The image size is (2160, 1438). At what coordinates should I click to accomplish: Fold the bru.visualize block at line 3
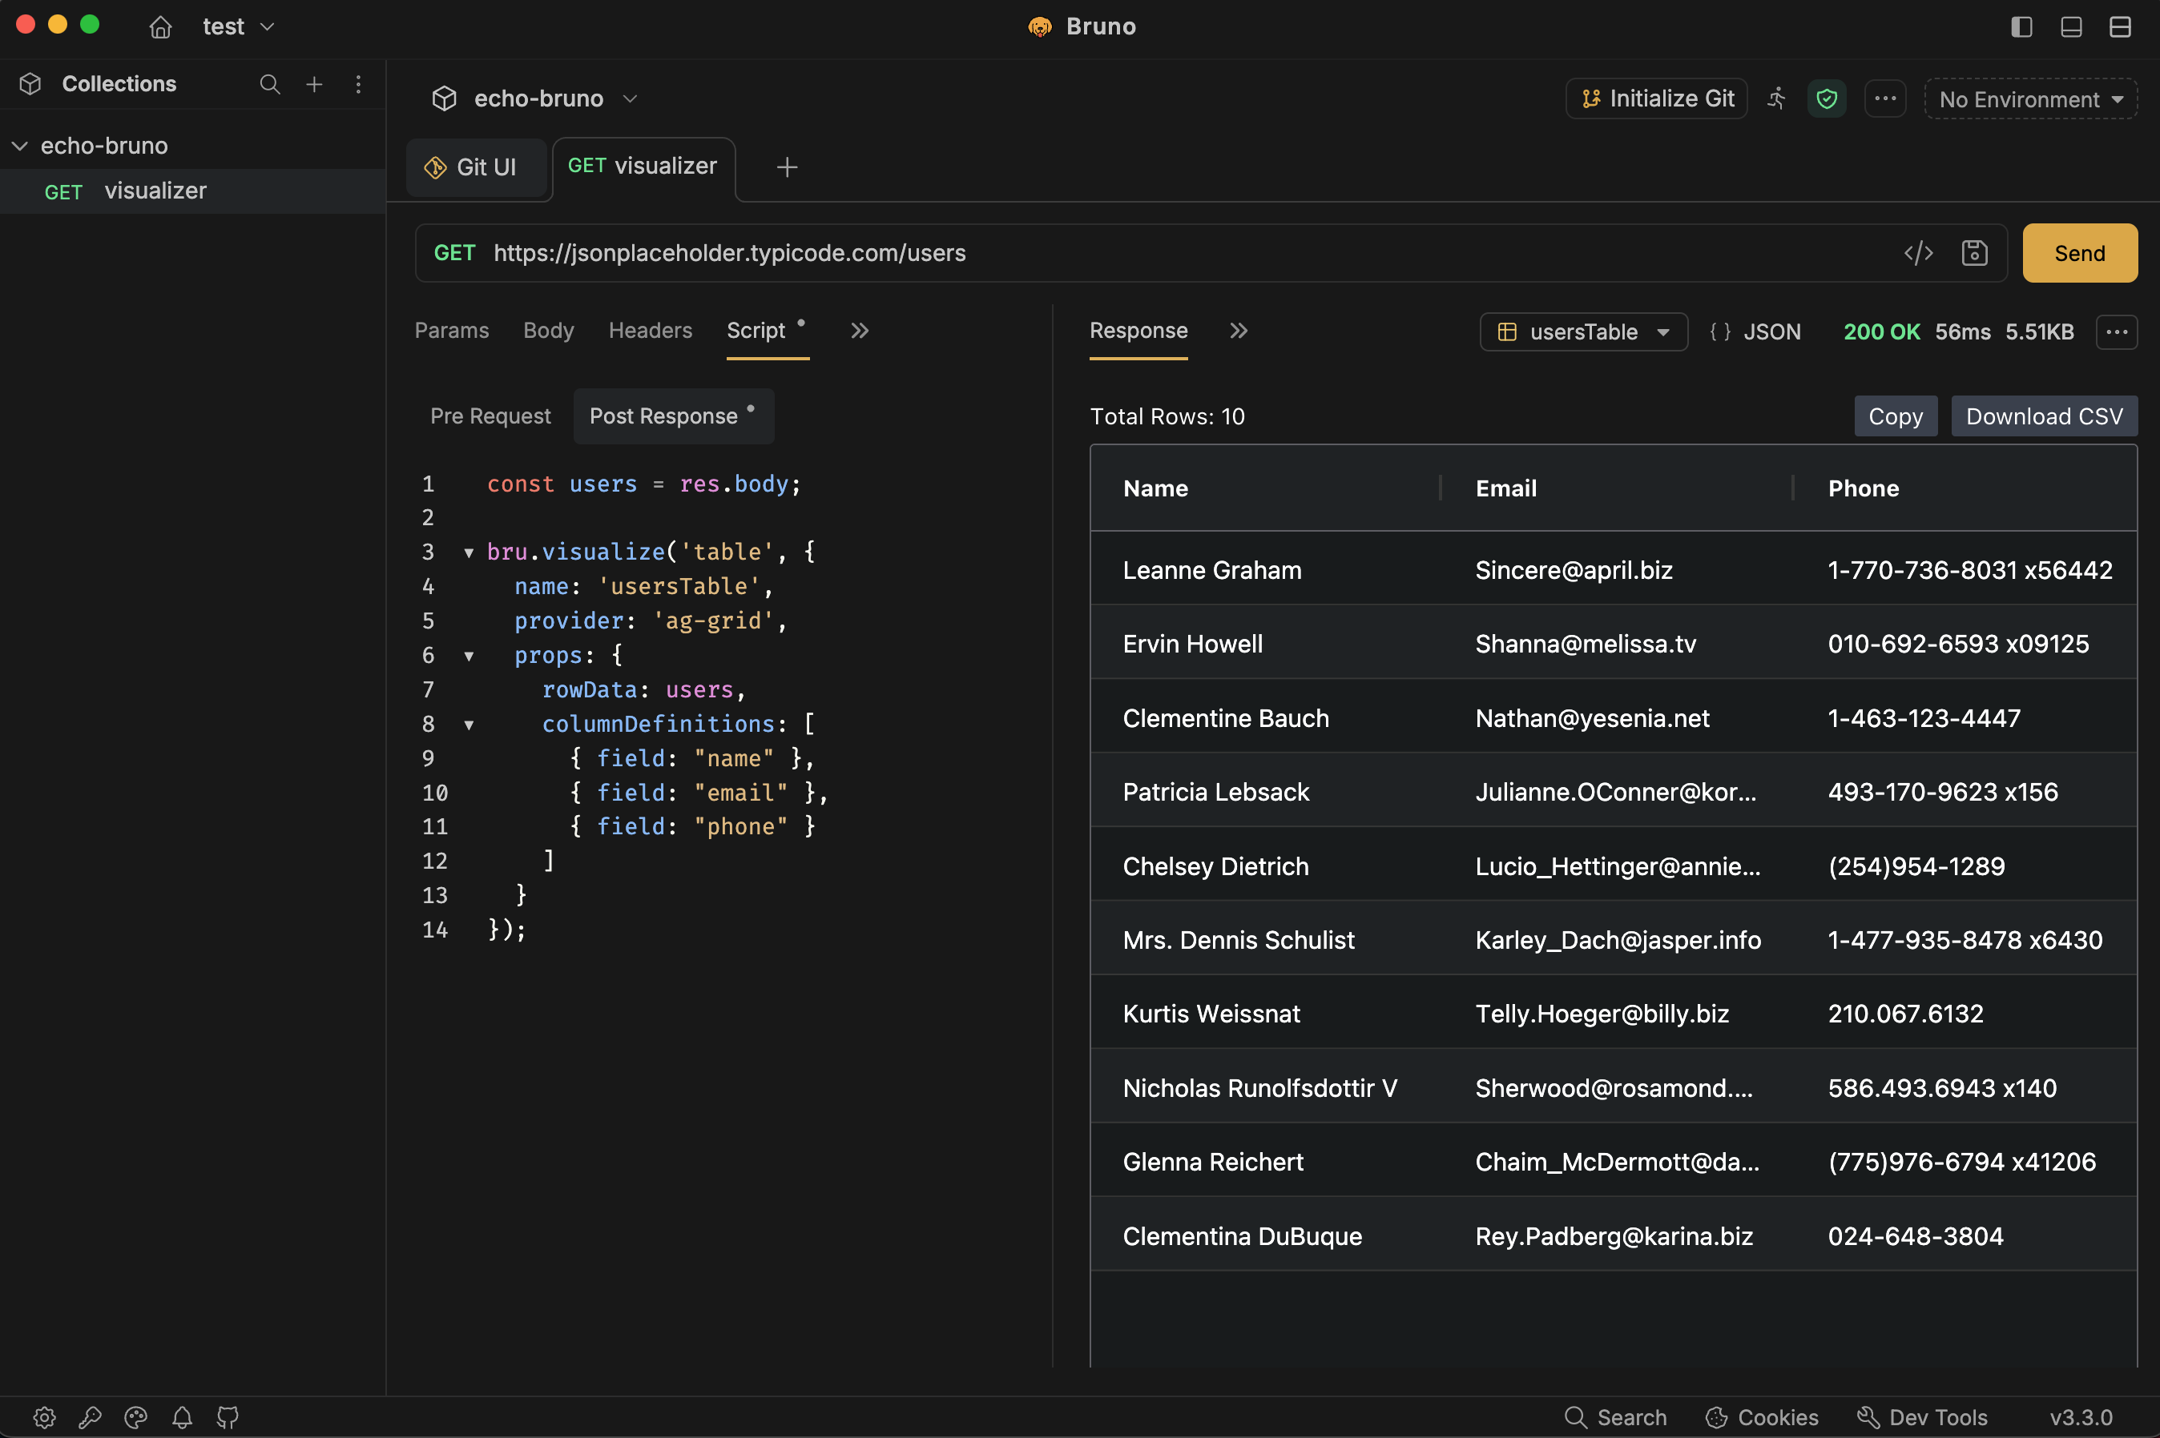[x=469, y=553]
